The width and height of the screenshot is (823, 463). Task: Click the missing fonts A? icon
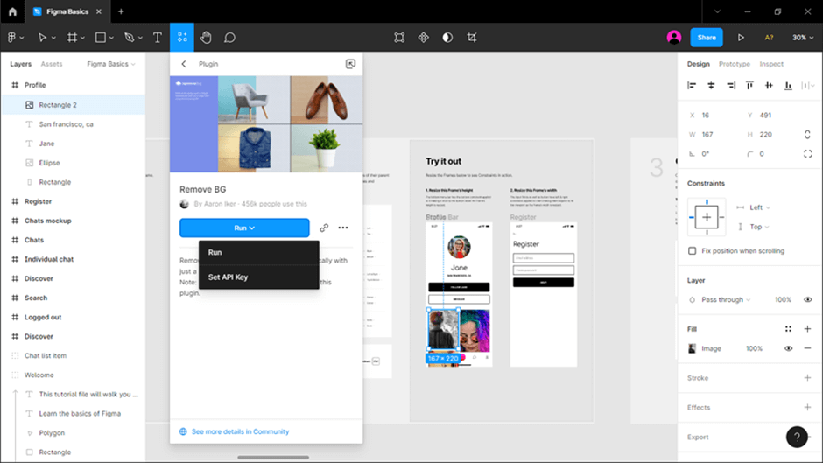(x=769, y=38)
